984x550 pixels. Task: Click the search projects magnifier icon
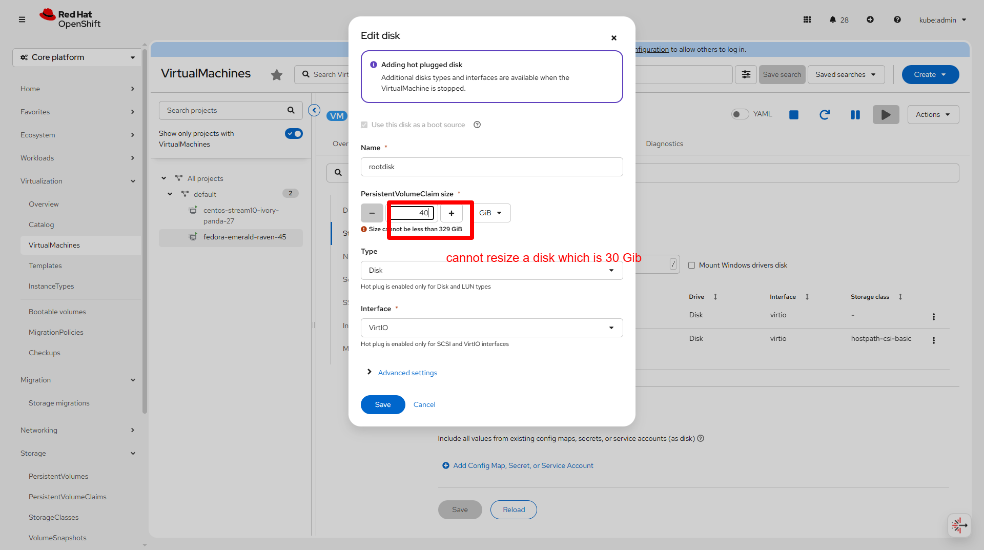click(x=291, y=110)
